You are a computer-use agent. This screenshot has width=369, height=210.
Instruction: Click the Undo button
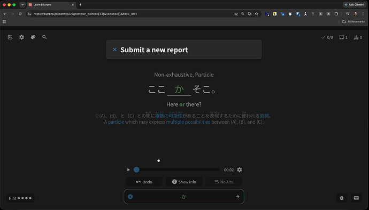144,182
